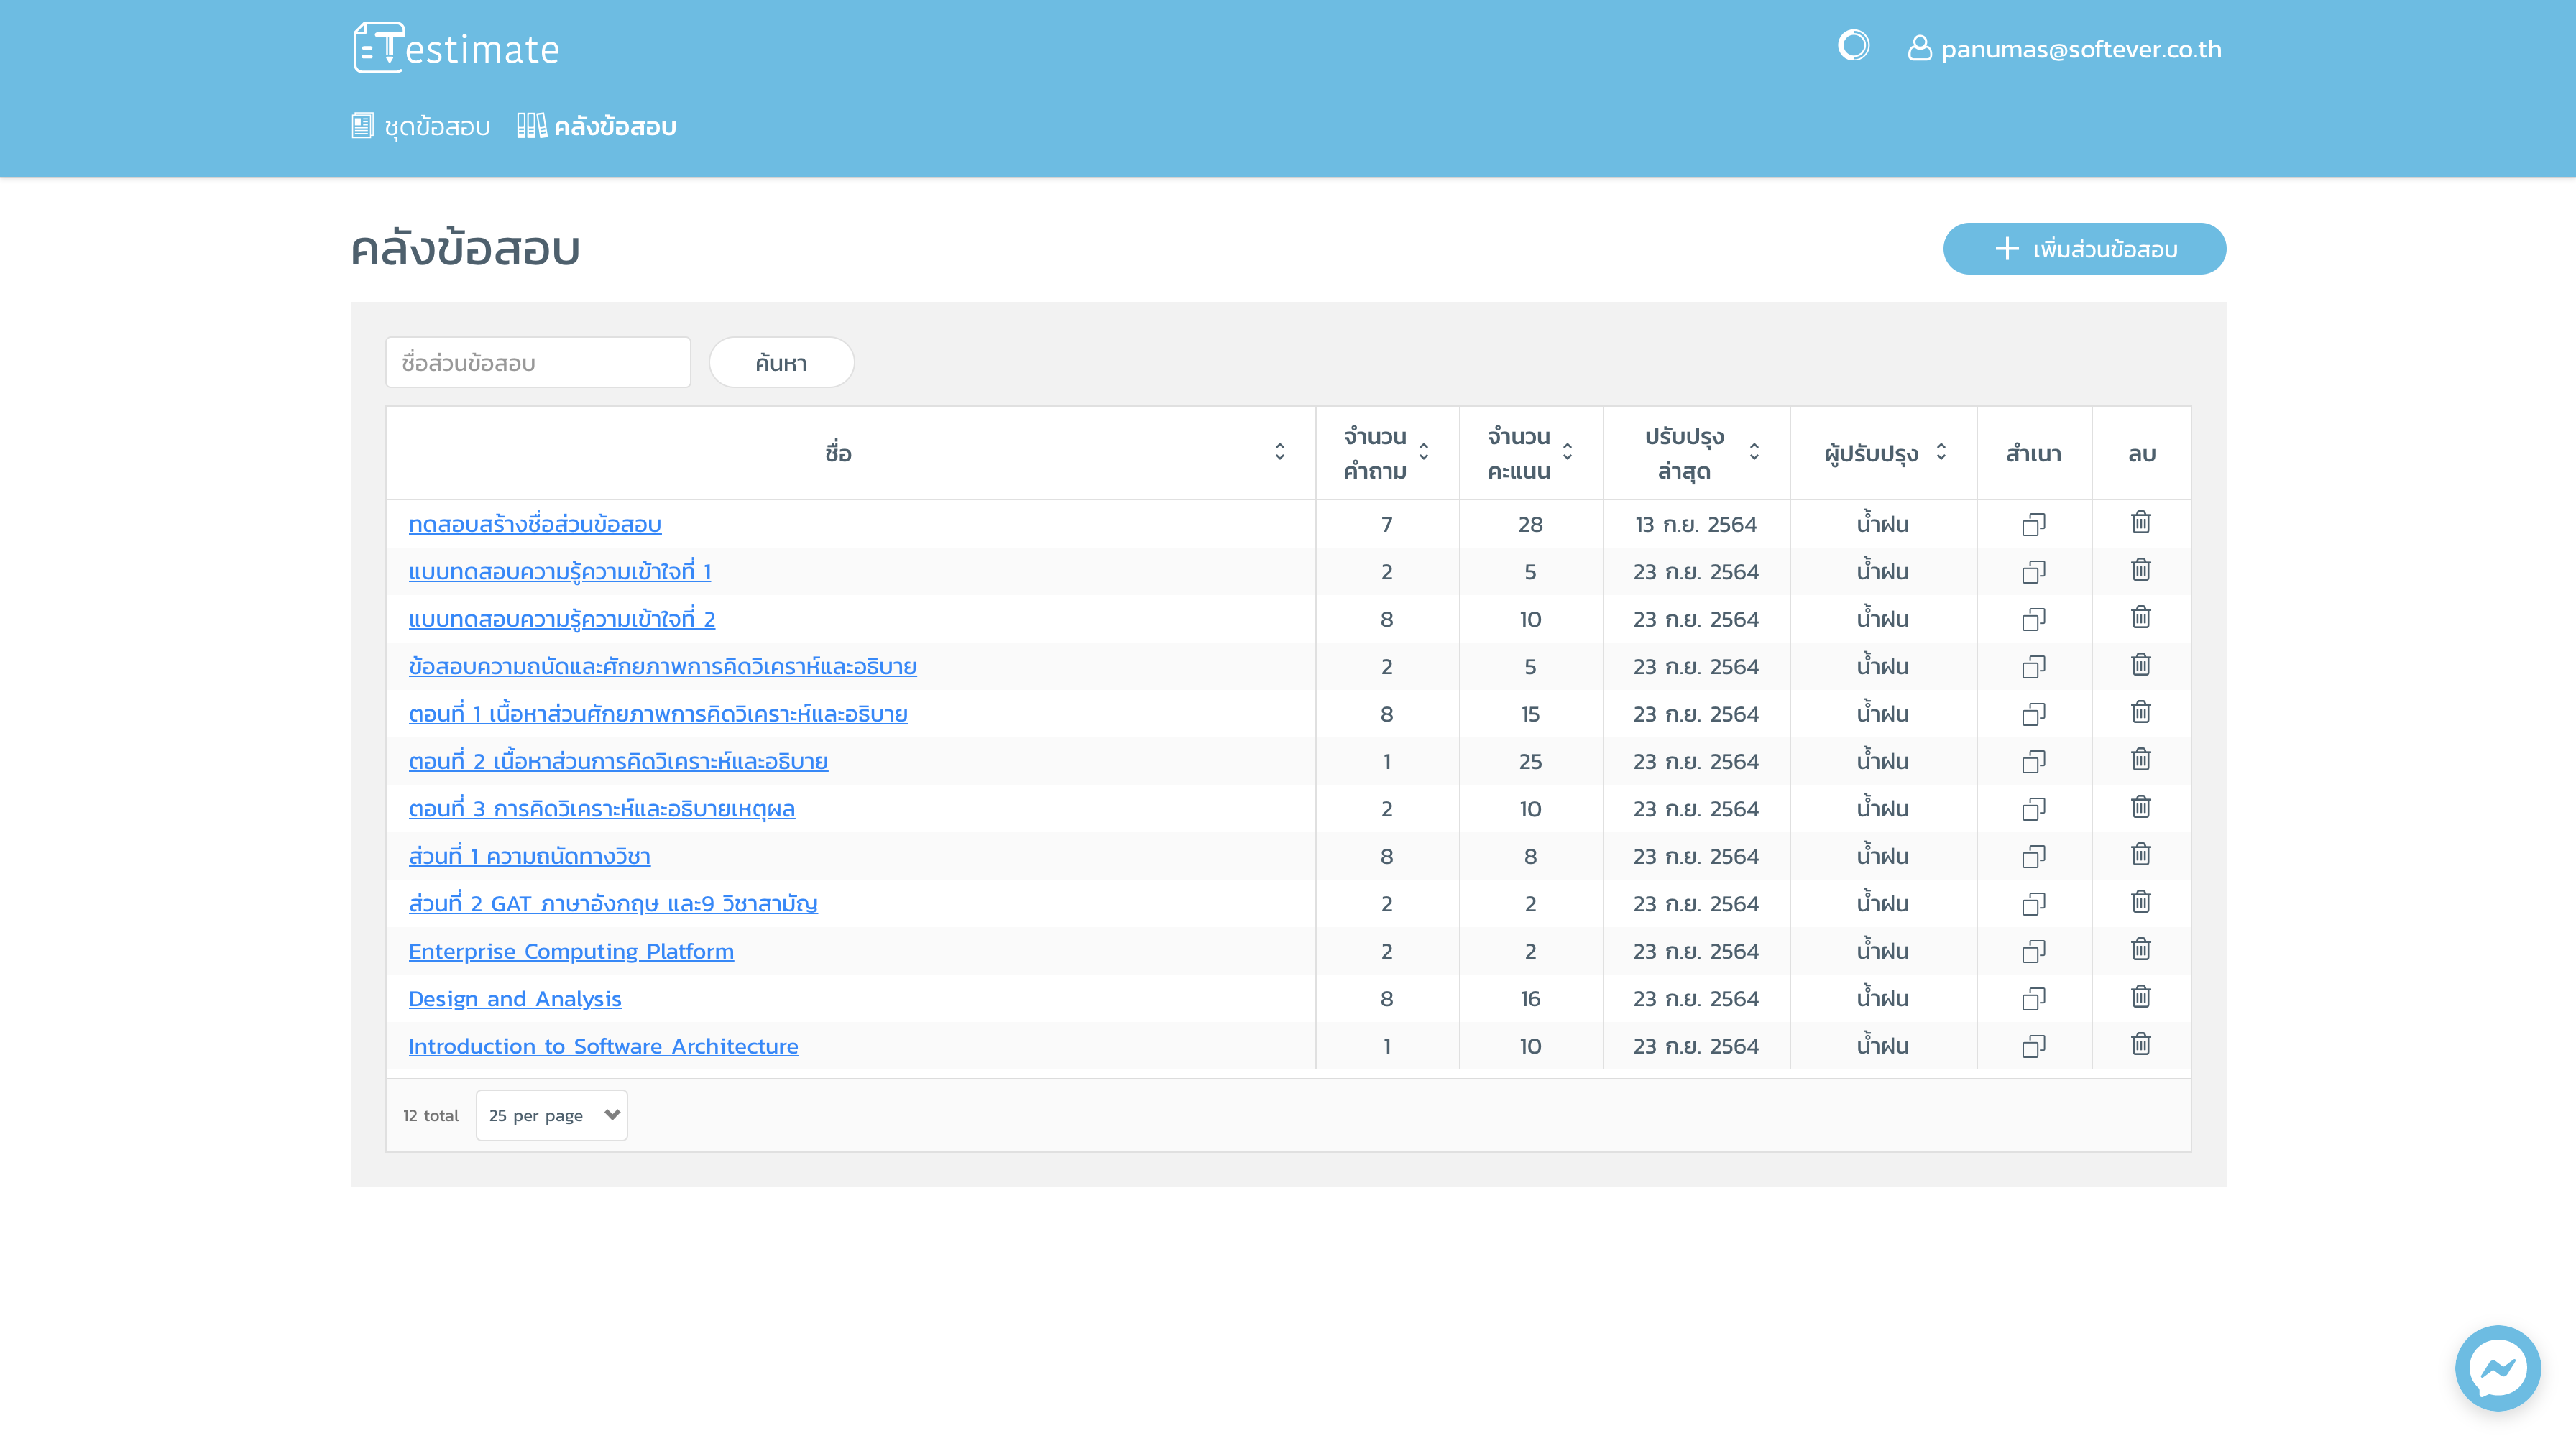Screen dimensions: 2576x1446
Task: Delete the 'Enterprise Computing Platform' row
Action: pos(2140,949)
